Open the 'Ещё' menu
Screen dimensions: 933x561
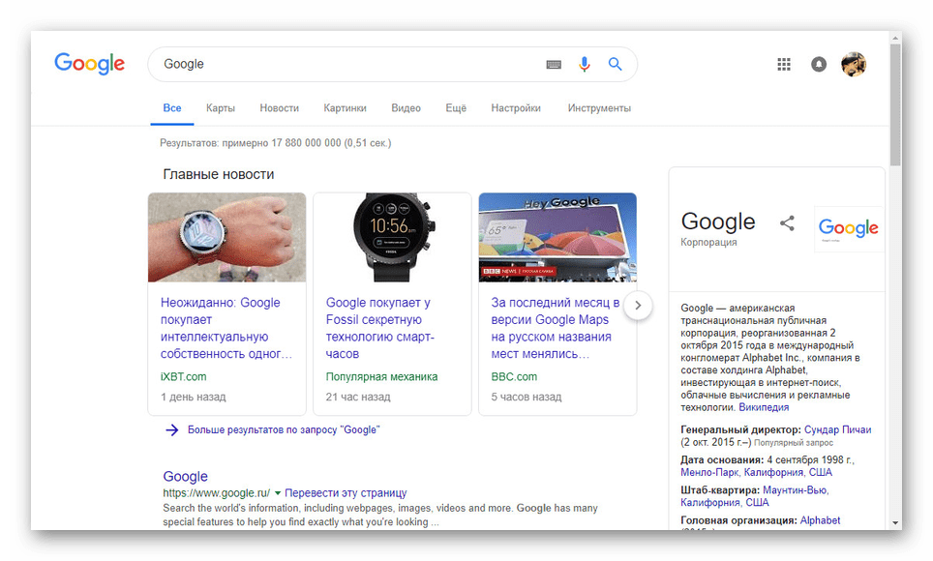pos(456,108)
